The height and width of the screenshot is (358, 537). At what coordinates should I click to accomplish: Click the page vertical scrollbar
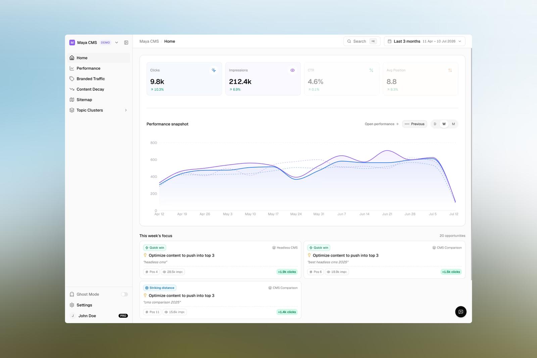click(x=471, y=164)
